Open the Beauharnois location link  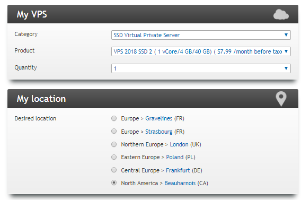pyautogui.click(x=180, y=183)
